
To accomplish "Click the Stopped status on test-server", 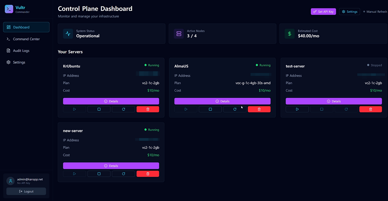I will pos(374,65).
